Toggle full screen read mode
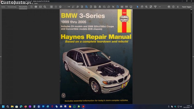Viewport: 194px width, 109px height. [x=131, y=7]
